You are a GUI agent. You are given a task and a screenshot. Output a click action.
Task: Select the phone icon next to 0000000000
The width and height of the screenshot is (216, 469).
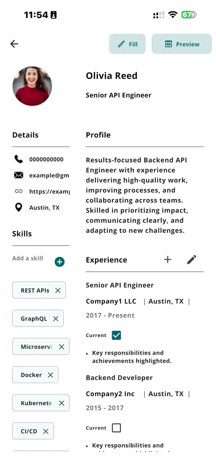pos(18,159)
